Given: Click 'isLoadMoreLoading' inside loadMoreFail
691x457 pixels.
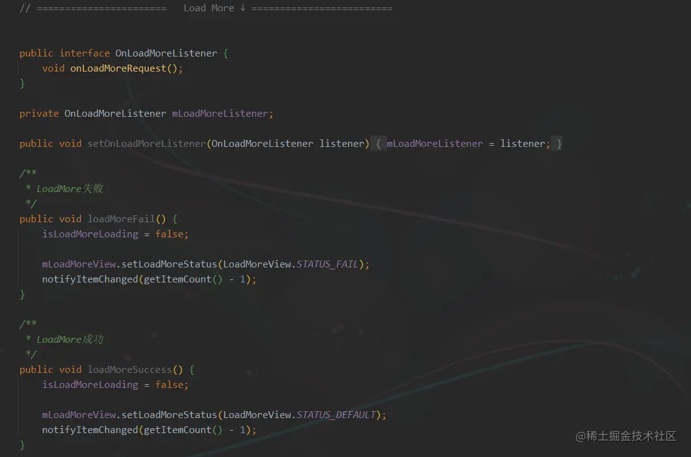Looking at the screenshot, I should (x=90, y=234).
